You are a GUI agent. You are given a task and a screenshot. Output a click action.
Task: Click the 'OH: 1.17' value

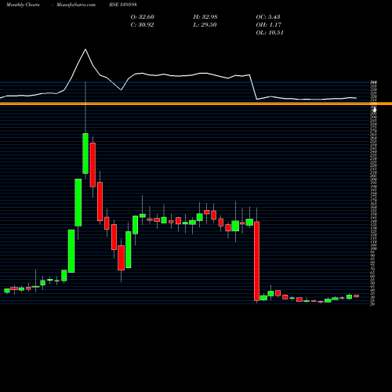point(269,25)
